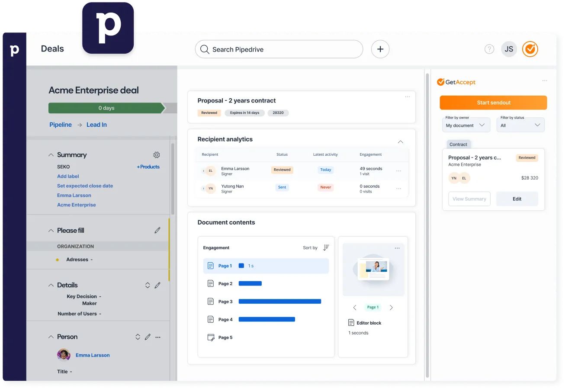Image resolution: width=565 pixels, height=389 pixels.
Task: Open the Filter by status dropdown
Action: click(x=520, y=125)
